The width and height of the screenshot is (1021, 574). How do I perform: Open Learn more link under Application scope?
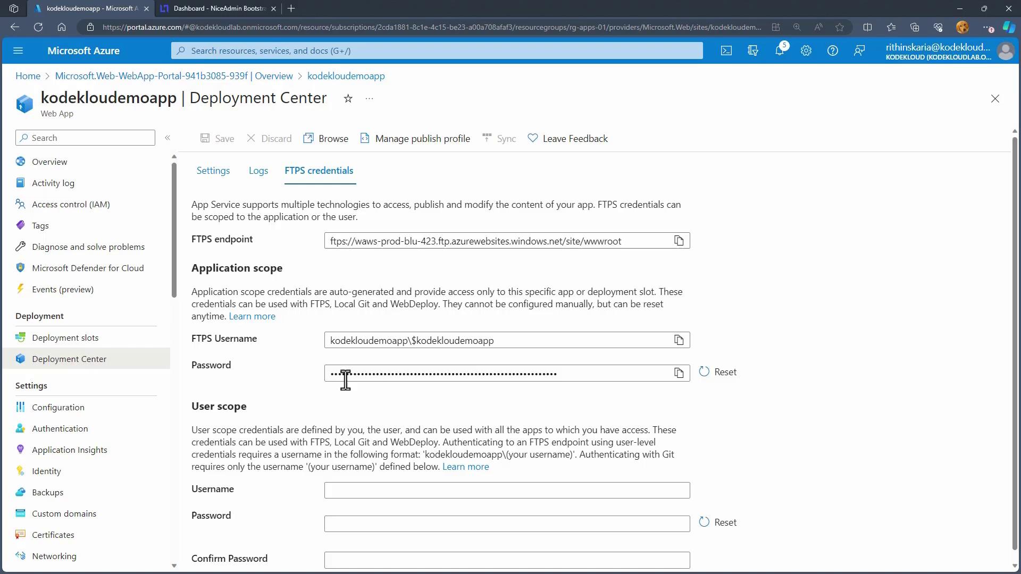[252, 316]
